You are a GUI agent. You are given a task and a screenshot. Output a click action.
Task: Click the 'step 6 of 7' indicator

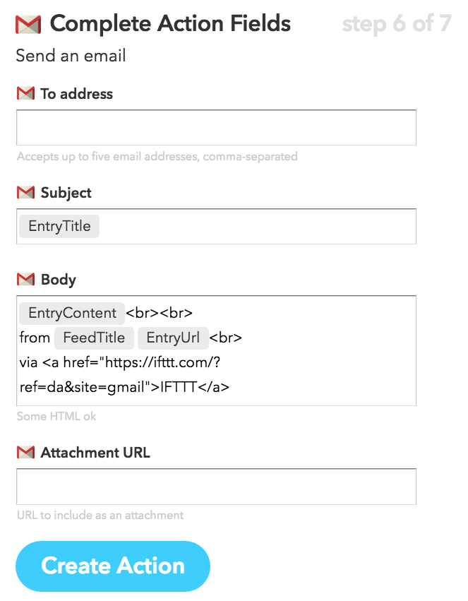396,24
